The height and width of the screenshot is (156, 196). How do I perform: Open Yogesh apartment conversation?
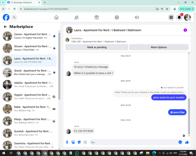click(29, 97)
